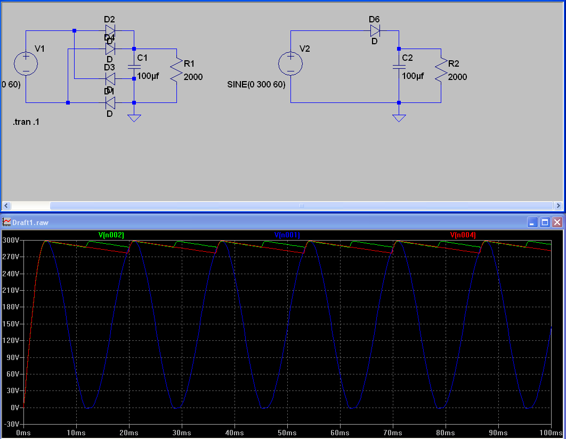Click the D2 diode symbol
Screen dimensions: 566x439
tap(110, 31)
